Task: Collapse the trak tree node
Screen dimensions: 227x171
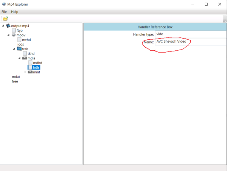Action: click(14, 49)
